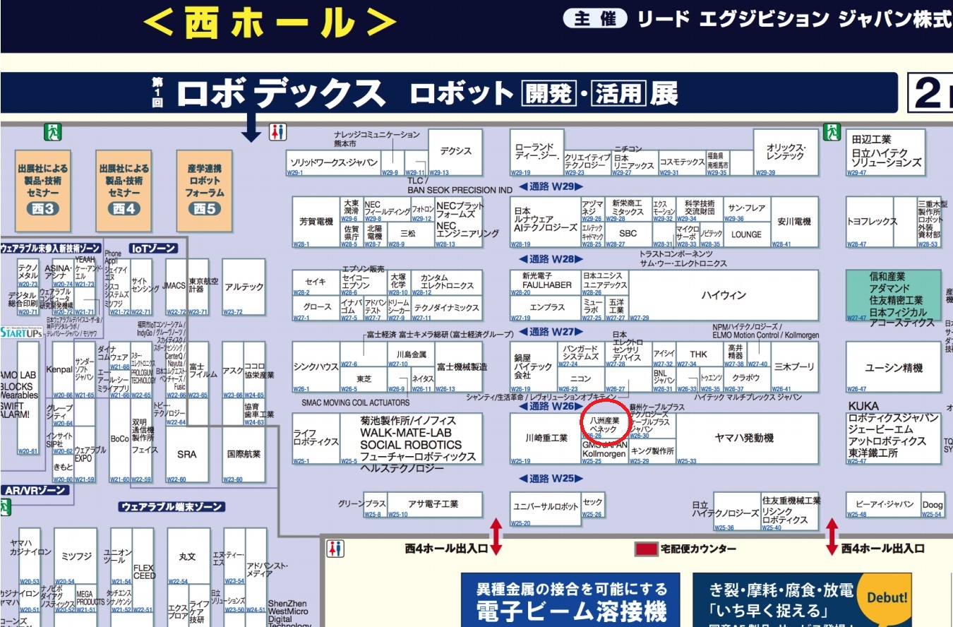This screenshot has height=627, width=953.
Task: Select the 西3 seminar room box
Action: click(x=44, y=191)
